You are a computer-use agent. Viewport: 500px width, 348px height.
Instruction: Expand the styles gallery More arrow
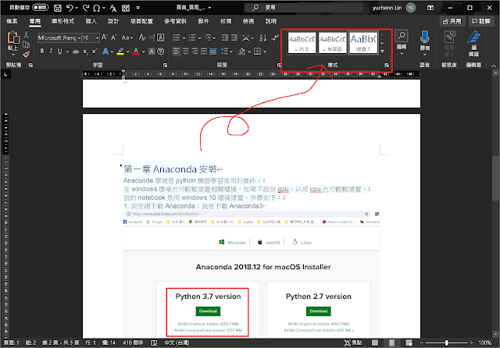382,51
